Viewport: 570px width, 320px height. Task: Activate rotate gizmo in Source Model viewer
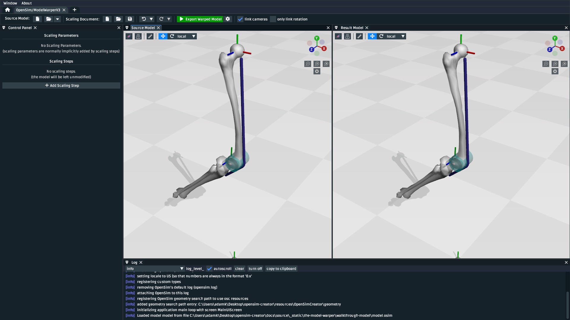(x=172, y=36)
